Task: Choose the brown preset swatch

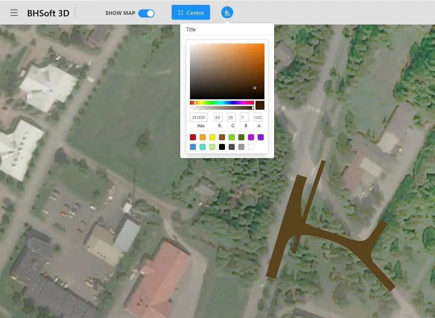Action: 222,137
